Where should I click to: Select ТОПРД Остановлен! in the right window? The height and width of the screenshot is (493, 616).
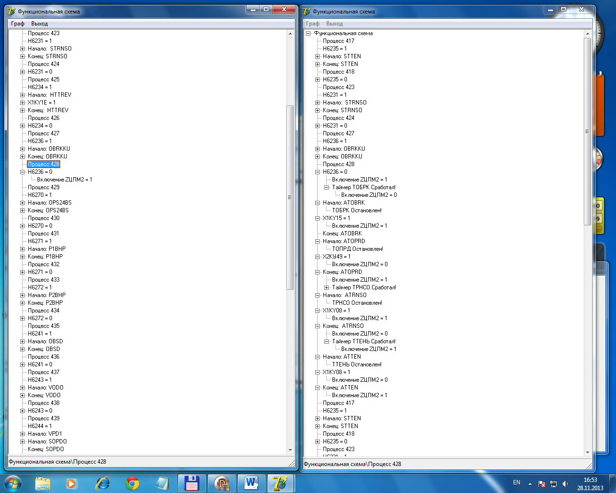tap(358, 249)
